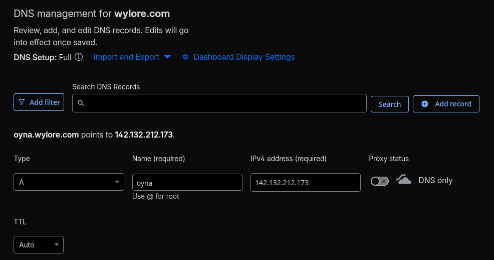Click the magnifying glass icon in search box
This screenshot has width=494, height=260.
(x=81, y=103)
